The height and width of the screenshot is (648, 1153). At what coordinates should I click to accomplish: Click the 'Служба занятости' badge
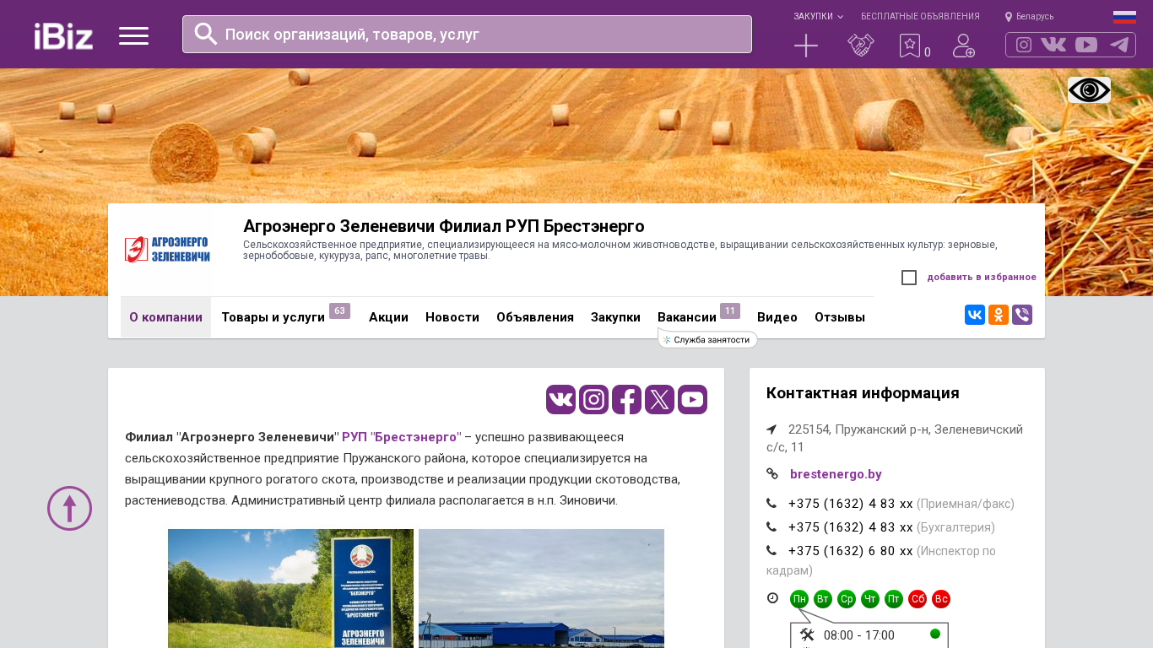707,340
